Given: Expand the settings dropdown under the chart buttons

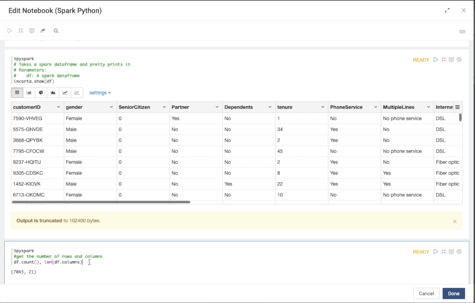Looking at the screenshot, I should (x=100, y=93).
